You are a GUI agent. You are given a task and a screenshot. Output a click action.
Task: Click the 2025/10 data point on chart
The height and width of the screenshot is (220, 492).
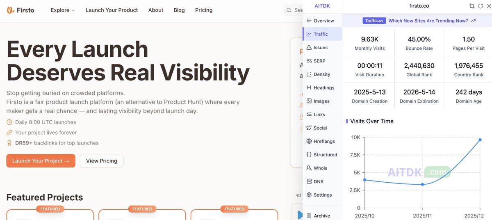tap(365, 180)
